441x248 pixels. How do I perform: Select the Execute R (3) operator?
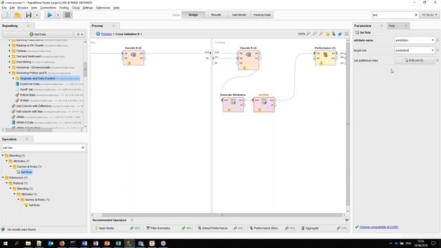(248, 60)
